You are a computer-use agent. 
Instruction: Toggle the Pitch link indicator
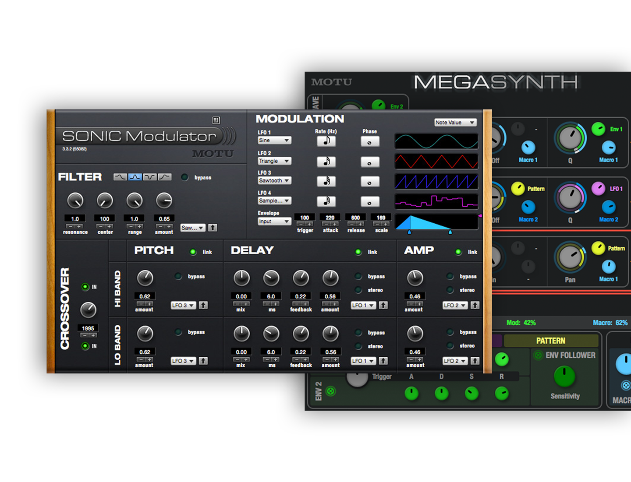[193, 252]
